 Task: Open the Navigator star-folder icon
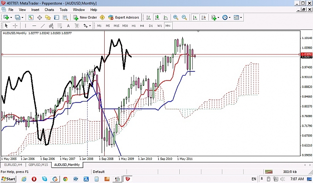(48, 17)
